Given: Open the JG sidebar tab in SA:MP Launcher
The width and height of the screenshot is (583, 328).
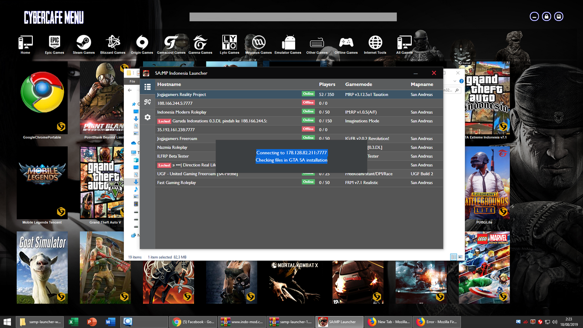Looking at the screenshot, I should (147, 102).
